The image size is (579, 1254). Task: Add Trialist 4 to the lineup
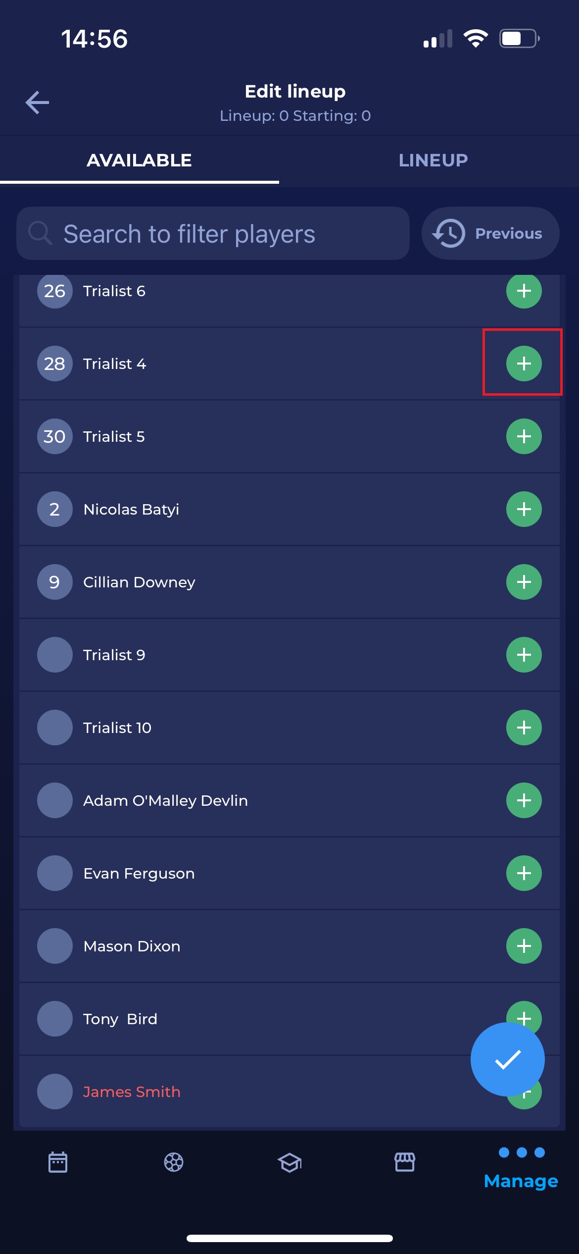click(524, 364)
